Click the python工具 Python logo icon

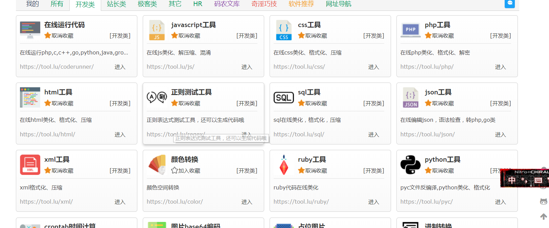(411, 165)
